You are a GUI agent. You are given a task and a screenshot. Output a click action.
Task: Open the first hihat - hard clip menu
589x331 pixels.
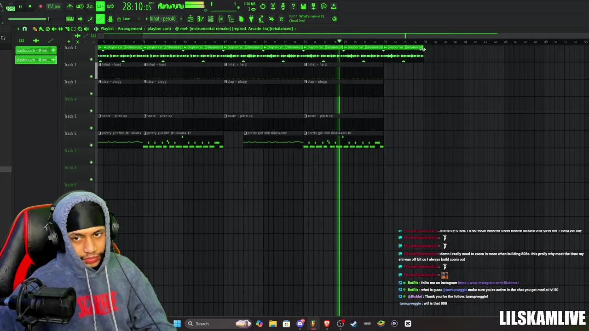(x=100, y=64)
